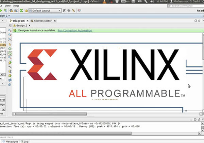The image size is (204, 143).
Task: Click the lightning bolt toolbar icon
Action: tap(74, 11)
